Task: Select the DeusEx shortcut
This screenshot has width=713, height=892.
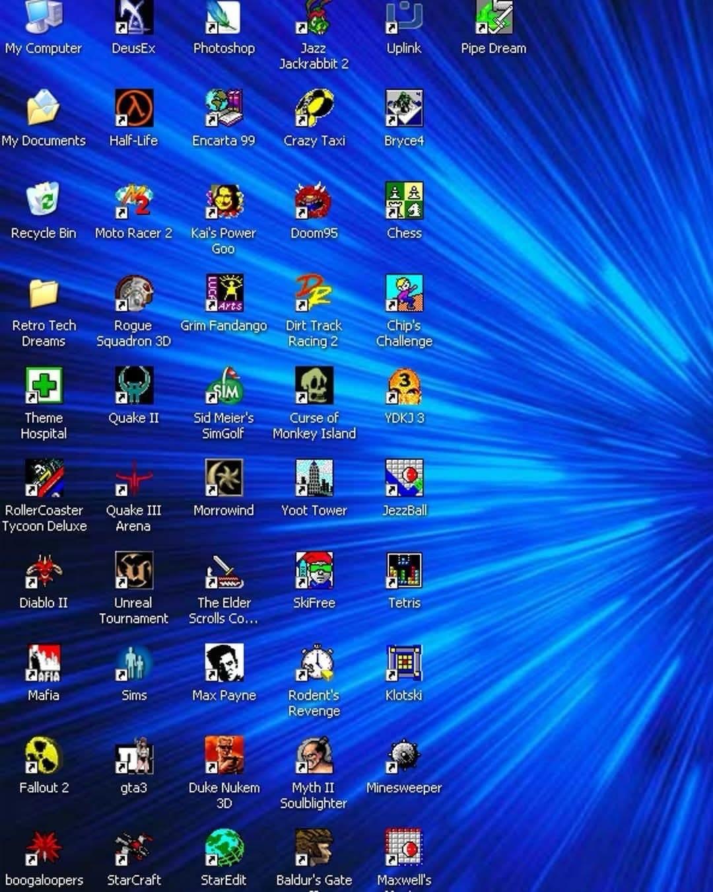Action: 134,16
